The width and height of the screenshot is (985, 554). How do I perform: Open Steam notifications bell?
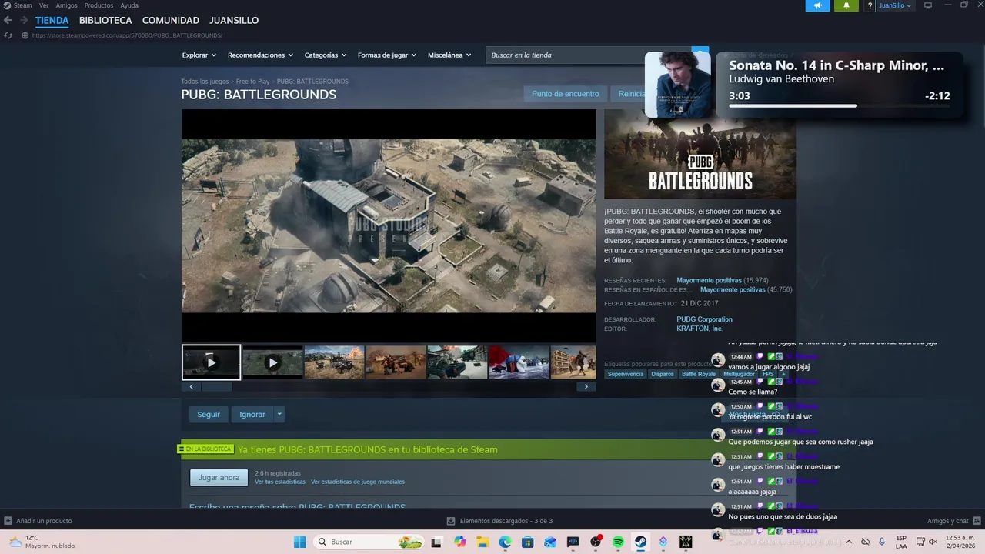click(846, 5)
